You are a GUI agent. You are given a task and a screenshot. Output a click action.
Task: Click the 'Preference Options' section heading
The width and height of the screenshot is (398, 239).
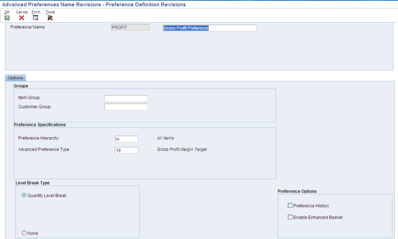click(x=297, y=191)
